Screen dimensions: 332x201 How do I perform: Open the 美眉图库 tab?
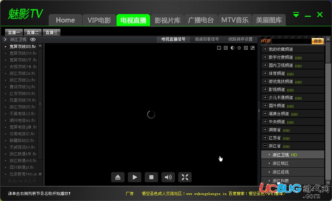[x=269, y=20]
